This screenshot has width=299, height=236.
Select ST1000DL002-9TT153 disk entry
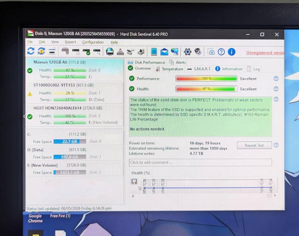point(75,93)
